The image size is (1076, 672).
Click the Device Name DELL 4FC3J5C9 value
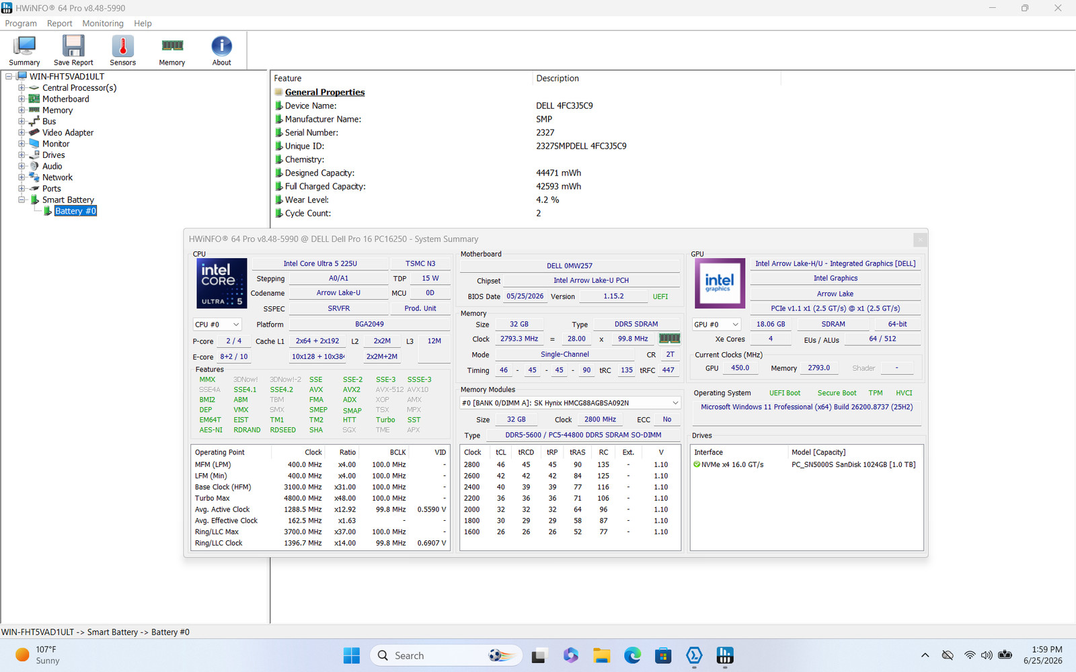tap(564, 106)
